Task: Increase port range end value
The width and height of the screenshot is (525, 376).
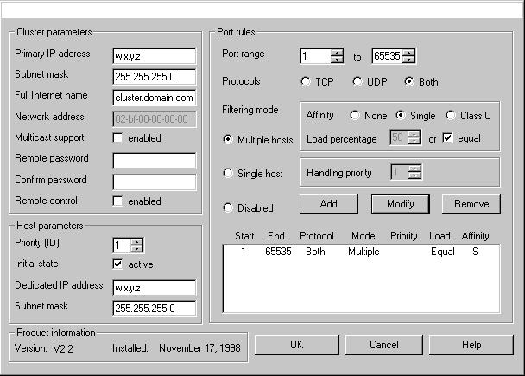Action: click(409, 53)
